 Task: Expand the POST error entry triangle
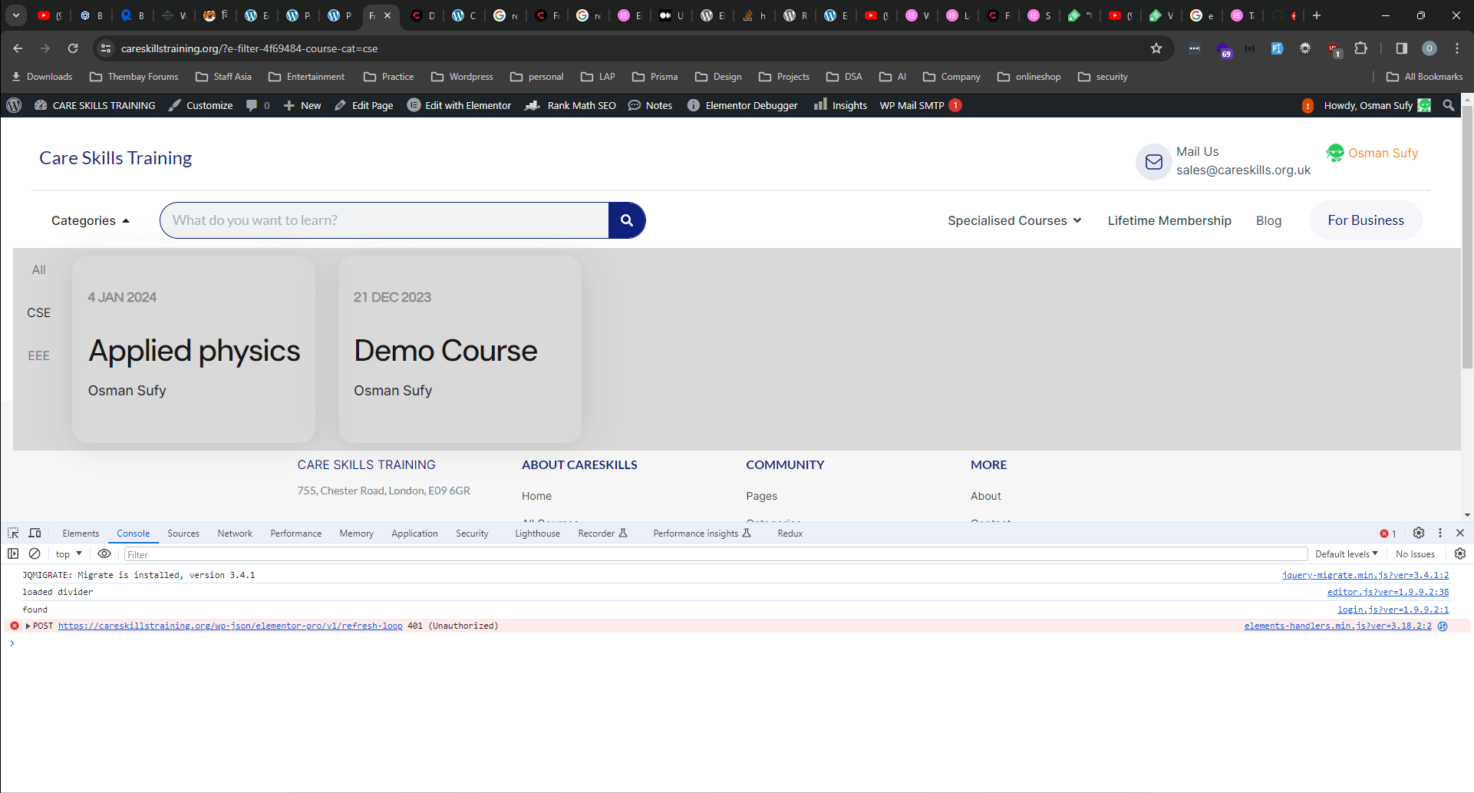28,626
